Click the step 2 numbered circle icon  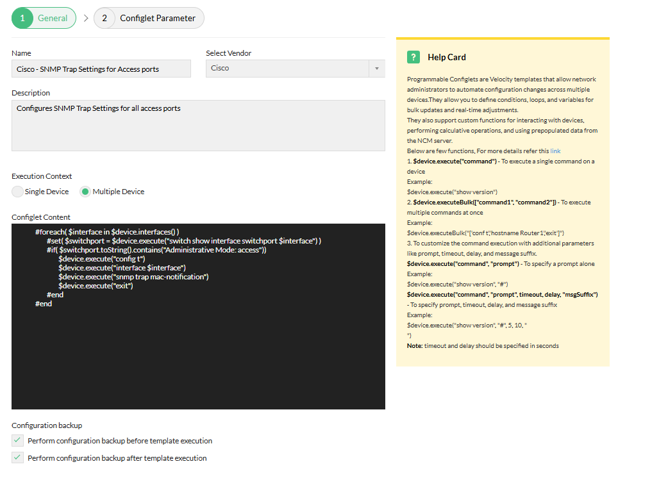(x=104, y=18)
